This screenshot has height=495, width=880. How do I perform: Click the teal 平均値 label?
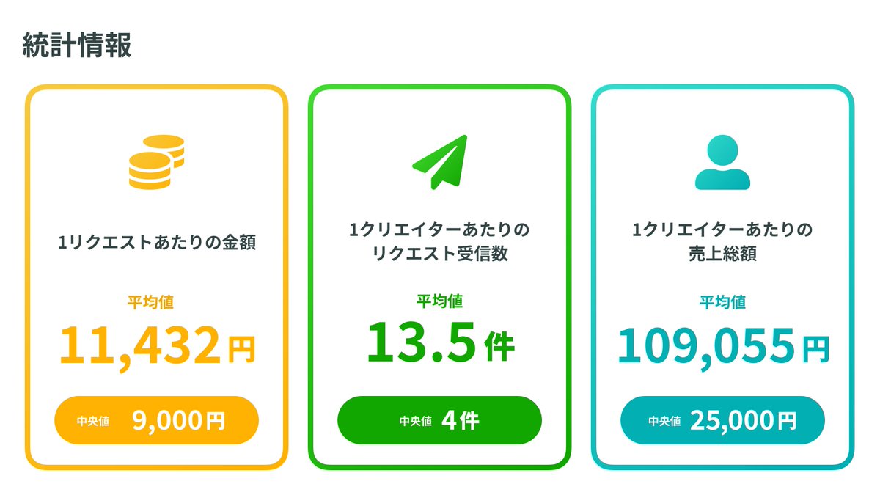point(722,301)
